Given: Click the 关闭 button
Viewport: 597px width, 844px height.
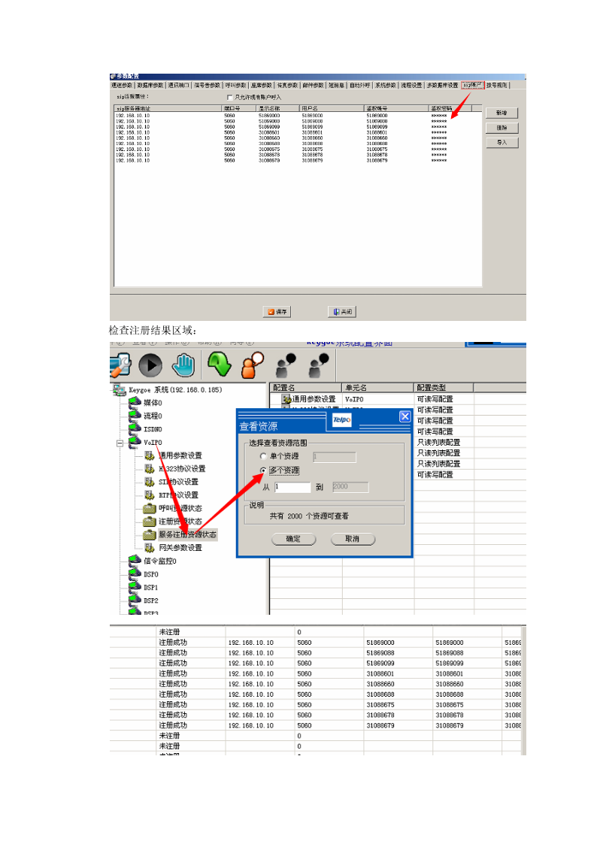Looking at the screenshot, I should (x=342, y=312).
